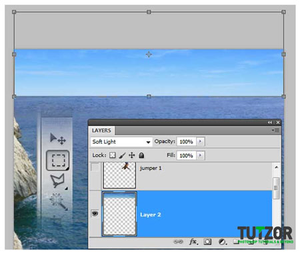The width and height of the screenshot is (300, 254).
Task: Lock position move icon
Action: (132, 155)
